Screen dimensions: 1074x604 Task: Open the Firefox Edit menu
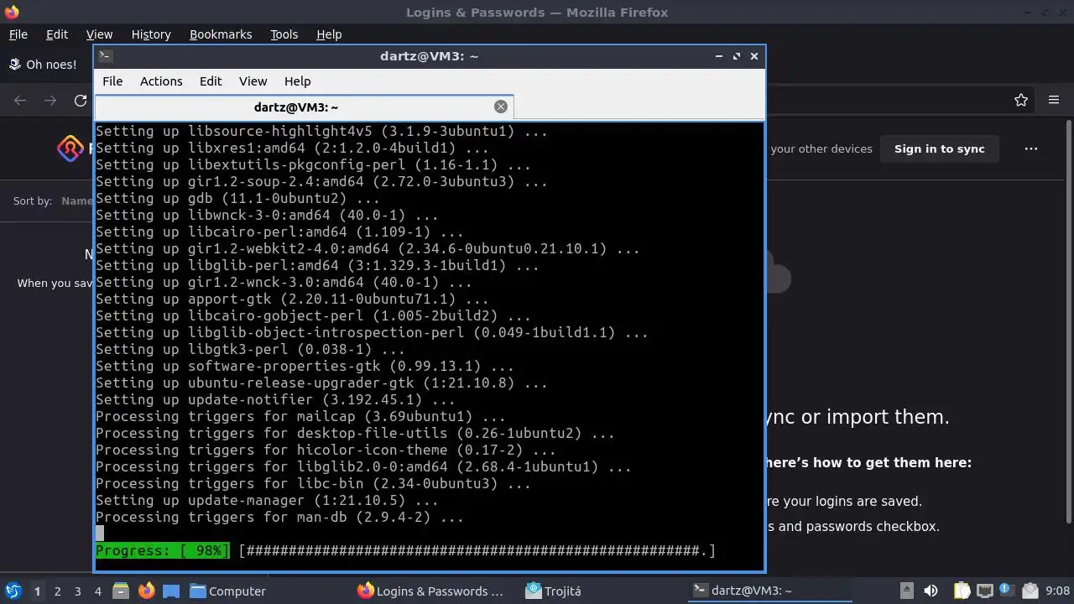tap(57, 34)
